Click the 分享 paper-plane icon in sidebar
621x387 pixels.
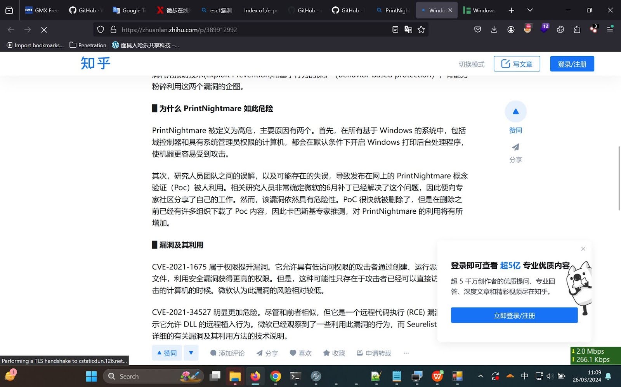[x=515, y=148]
